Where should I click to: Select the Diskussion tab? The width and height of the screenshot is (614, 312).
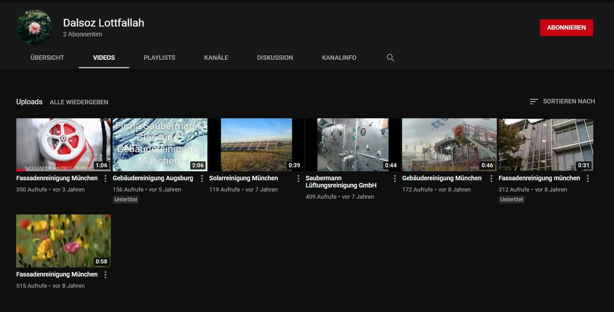(x=275, y=58)
